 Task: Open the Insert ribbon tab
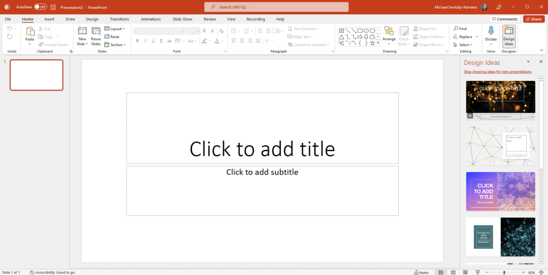49,19
